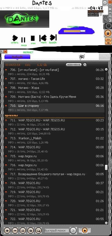Skip back with the НАЗАД previous-track icon

point(43,38)
